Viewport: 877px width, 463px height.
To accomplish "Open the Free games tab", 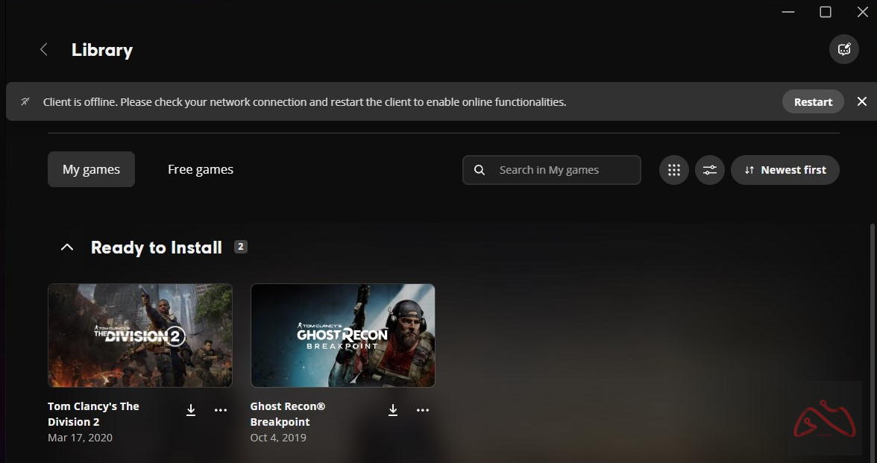I will [200, 170].
